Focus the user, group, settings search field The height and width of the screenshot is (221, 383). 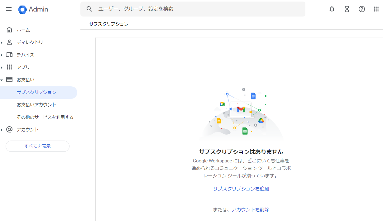click(x=199, y=9)
